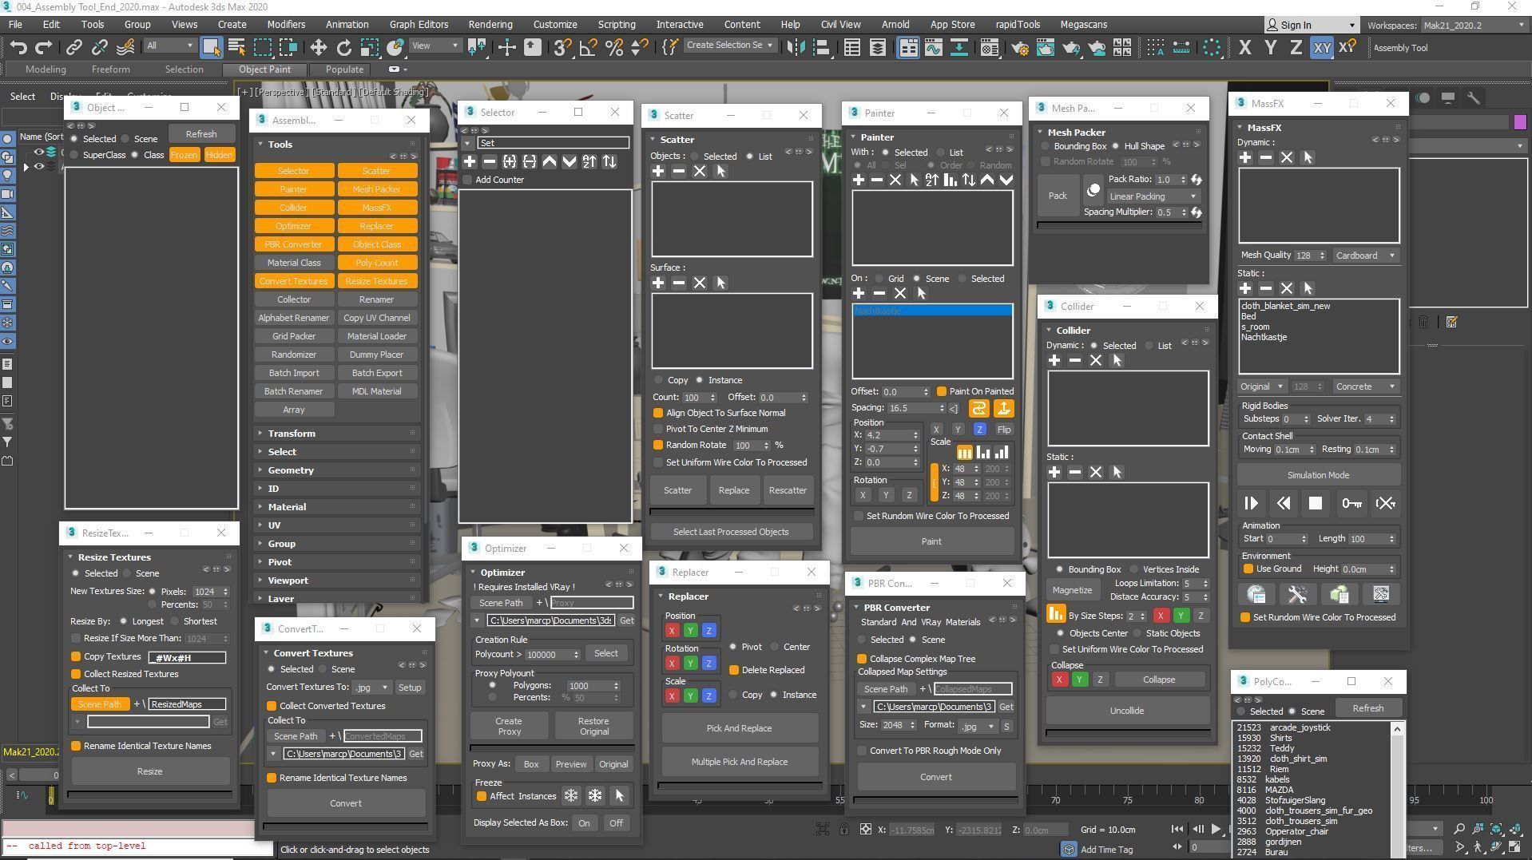Click MassFX tools wrench icon
Viewport: 1532px width, 860px height.
click(1298, 594)
